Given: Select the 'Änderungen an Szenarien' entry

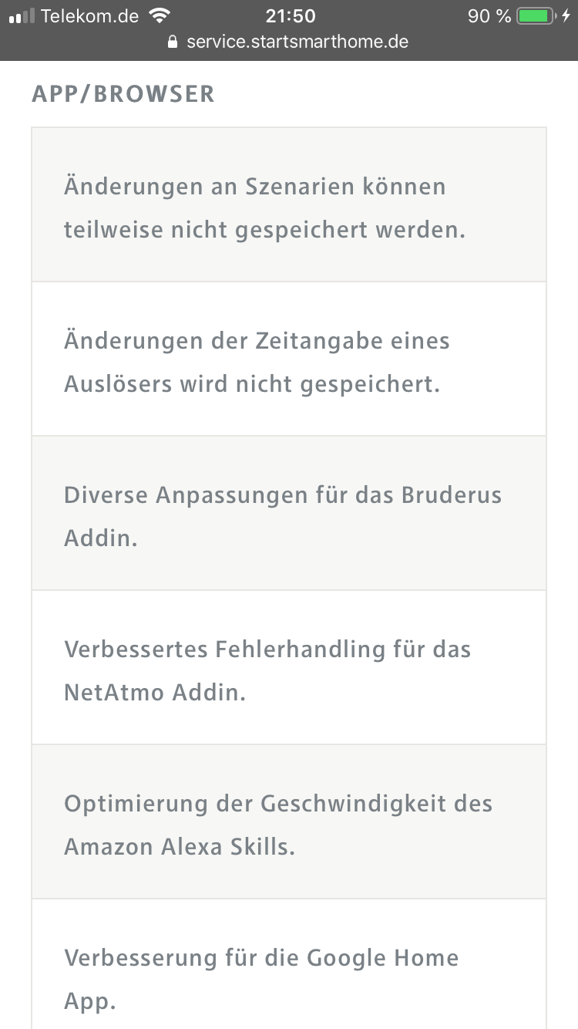Looking at the screenshot, I should click(289, 205).
